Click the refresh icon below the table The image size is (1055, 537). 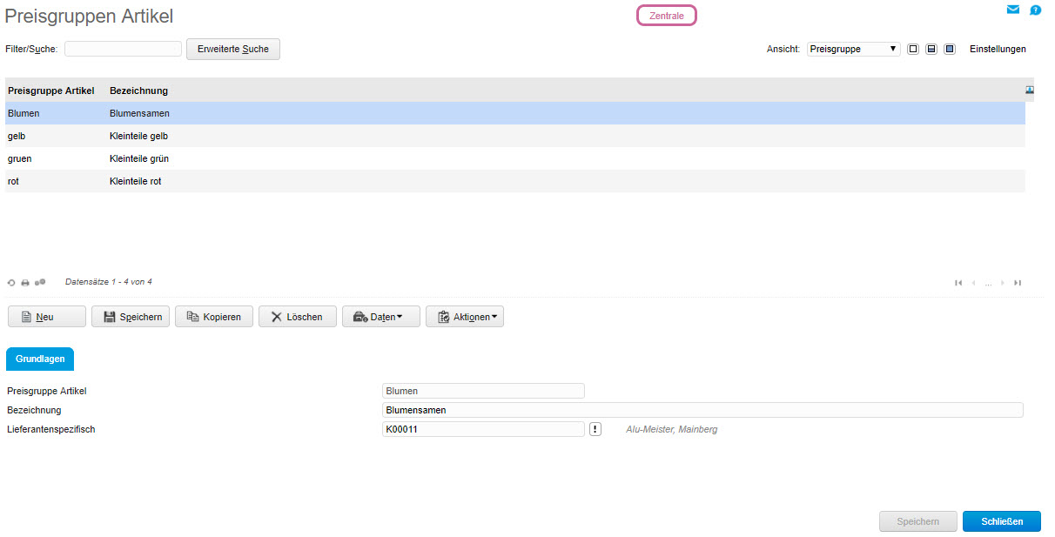[x=11, y=283]
